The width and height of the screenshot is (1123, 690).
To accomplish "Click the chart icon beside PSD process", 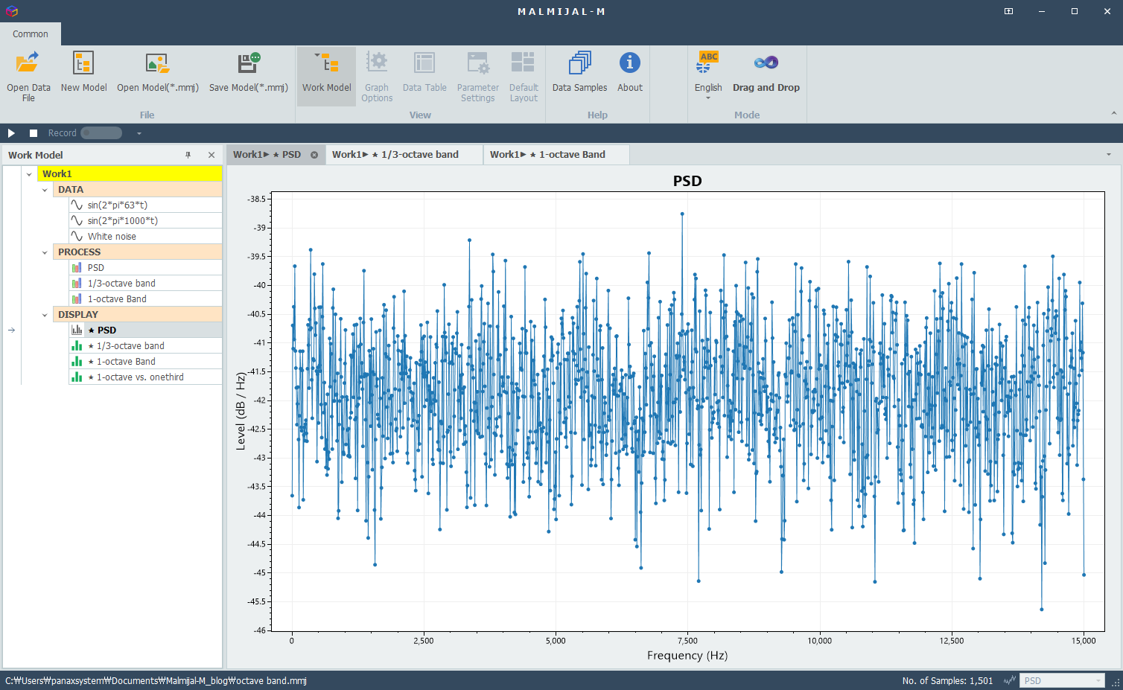I will tap(77, 267).
